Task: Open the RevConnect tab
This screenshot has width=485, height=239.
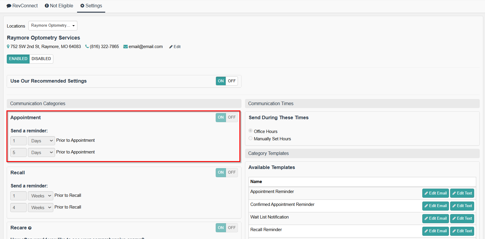Action: point(22,6)
